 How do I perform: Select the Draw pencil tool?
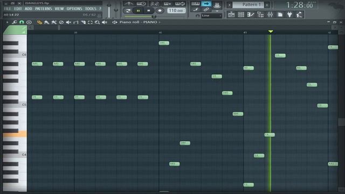(x=39, y=22)
